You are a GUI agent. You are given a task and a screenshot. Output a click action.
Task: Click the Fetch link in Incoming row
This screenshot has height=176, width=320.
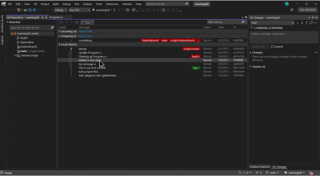click(82, 32)
